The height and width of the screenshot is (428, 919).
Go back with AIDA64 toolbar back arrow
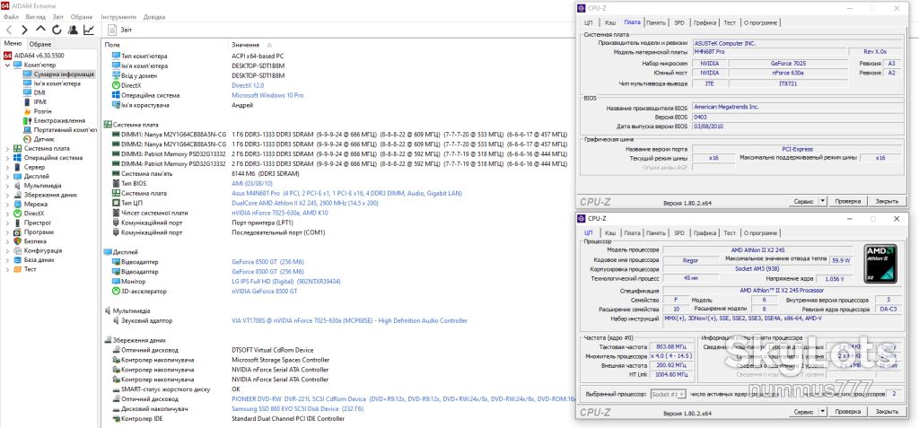(x=9, y=30)
